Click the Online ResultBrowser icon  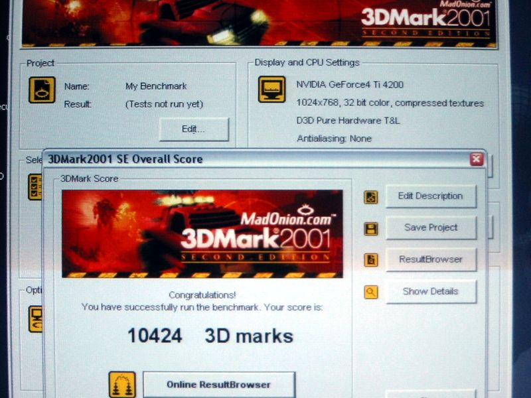pyautogui.click(x=122, y=385)
